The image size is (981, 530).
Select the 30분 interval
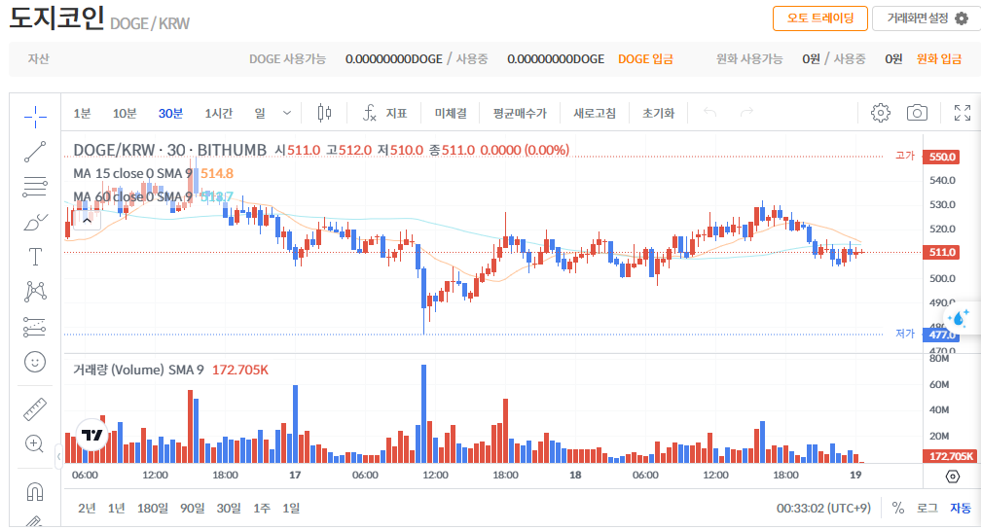point(170,113)
